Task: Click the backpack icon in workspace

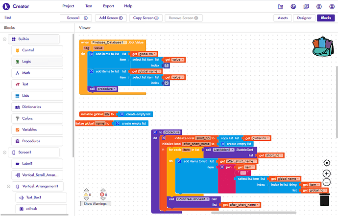Action: pyautogui.click(x=322, y=46)
